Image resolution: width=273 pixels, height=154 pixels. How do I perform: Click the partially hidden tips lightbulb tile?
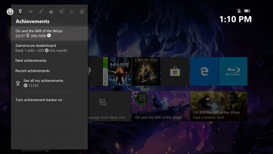[x=95, y=72]
